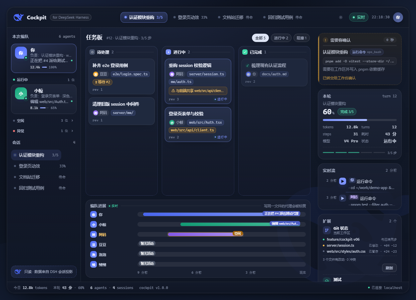
Task: Click e2e/login.spec.ts file chip
Action: (x=130, y=74)
